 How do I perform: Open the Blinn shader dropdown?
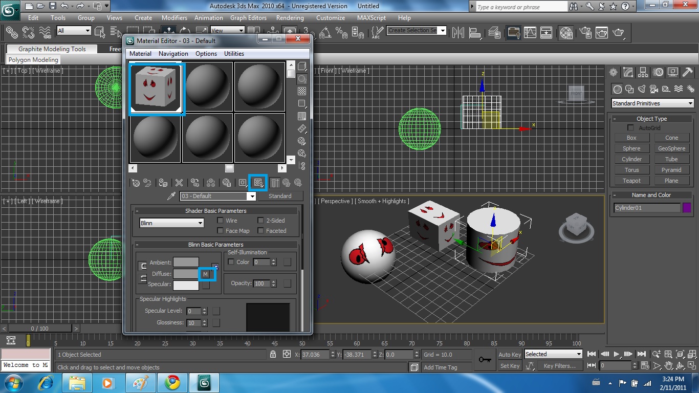[171, 223]
